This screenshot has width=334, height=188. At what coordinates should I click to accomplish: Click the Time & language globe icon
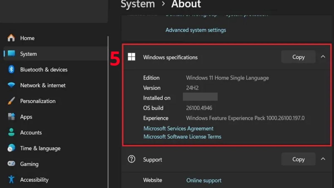pyautogui.click(x=11, y=148)
